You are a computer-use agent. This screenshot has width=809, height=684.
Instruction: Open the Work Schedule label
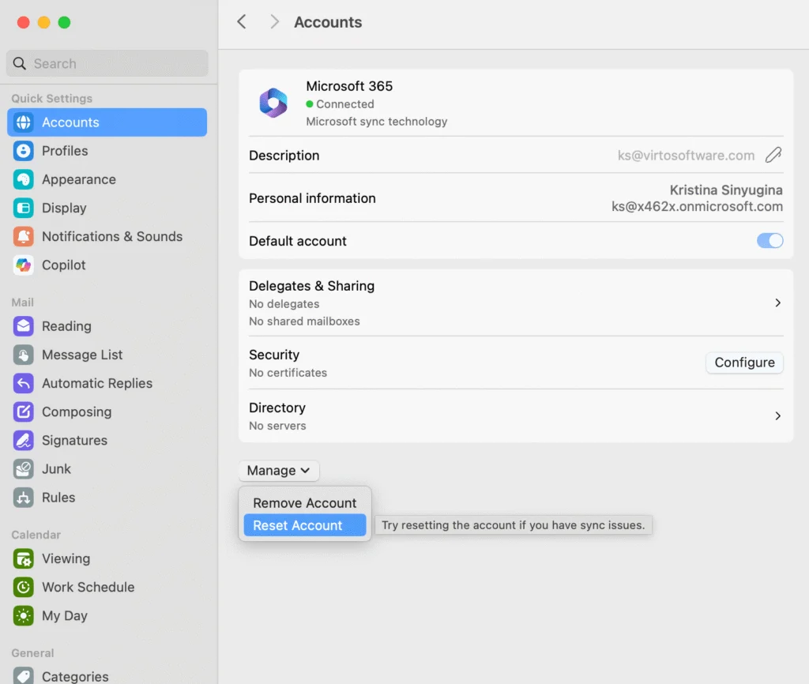88,587
